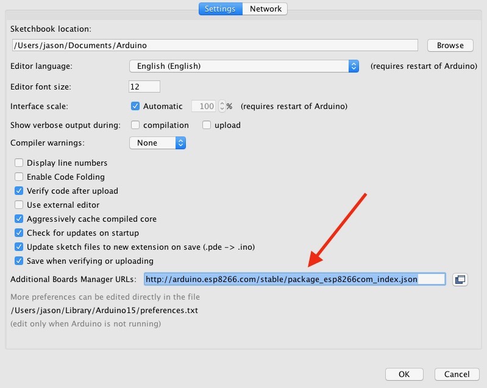This screenshot has height=388, width=487.
Task: Toggle Verify code after upload
Action: click(19, 191)
